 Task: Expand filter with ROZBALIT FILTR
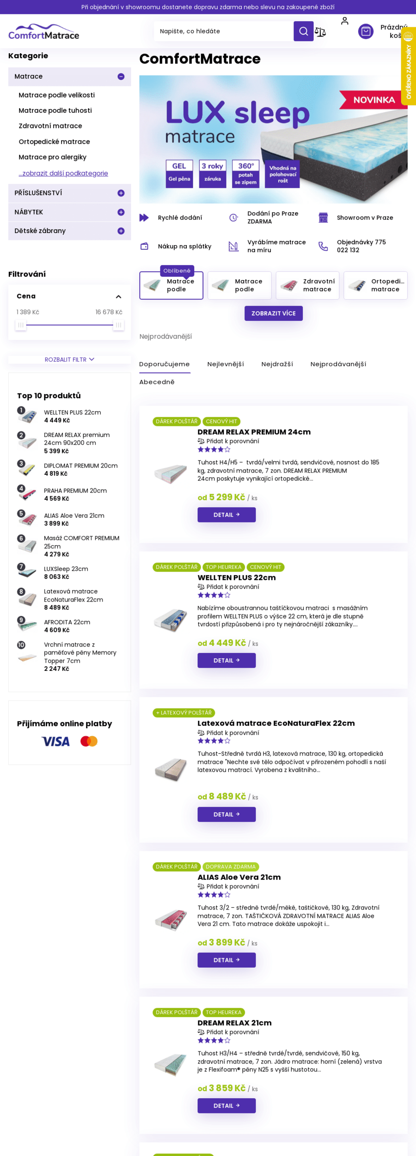click(x=69, y=359)
